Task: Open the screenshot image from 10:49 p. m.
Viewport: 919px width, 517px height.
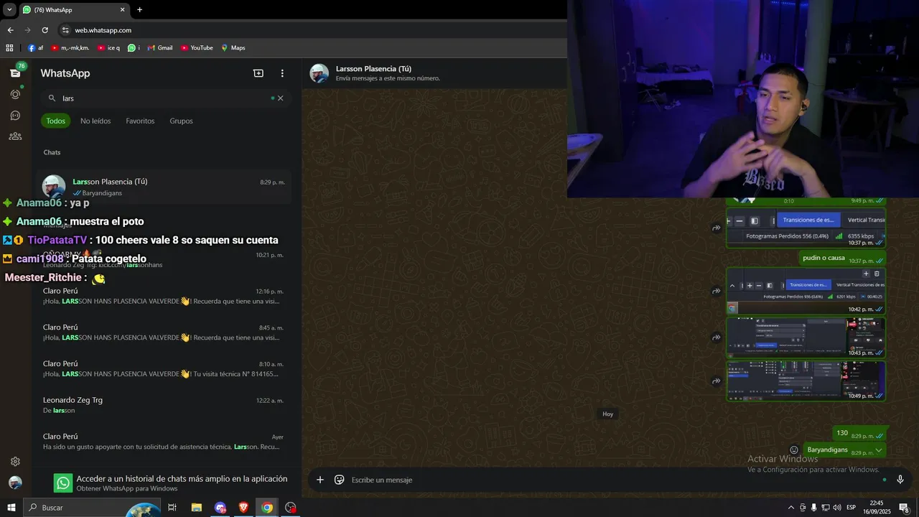Action: coord(806,381)
